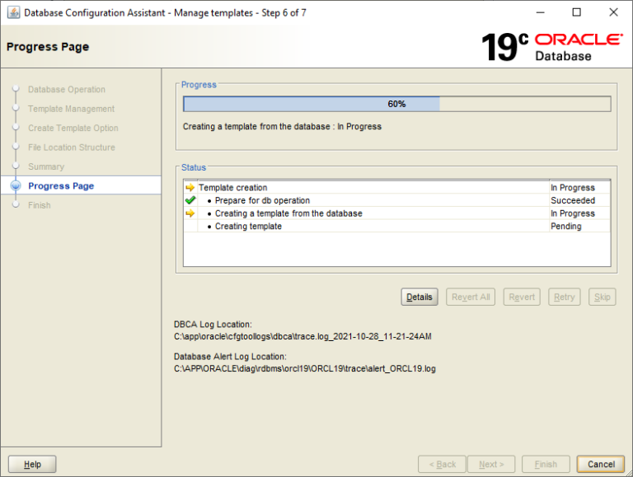Image resolution: width=633 pixels, height=477 pixels.
Task: Click the 60% progress bar
Action: [396, 104]
